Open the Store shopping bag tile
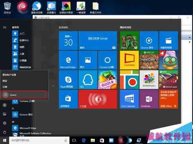Viewport: 193px width, 144px height. 68,99
